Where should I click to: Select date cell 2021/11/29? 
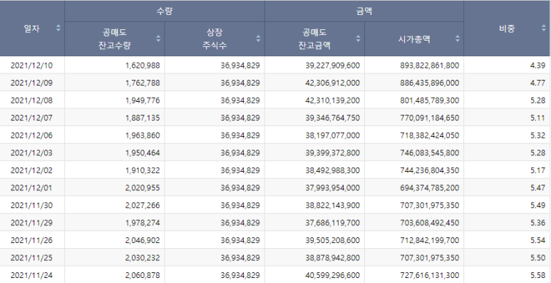pos(31,223)
